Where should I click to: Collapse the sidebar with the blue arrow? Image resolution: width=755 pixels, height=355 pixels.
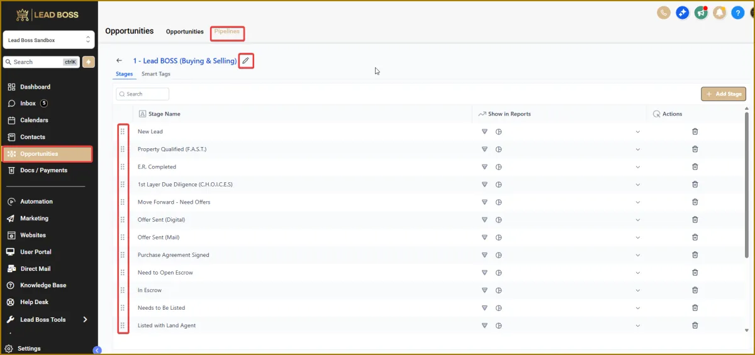click(x=97, y=350)
